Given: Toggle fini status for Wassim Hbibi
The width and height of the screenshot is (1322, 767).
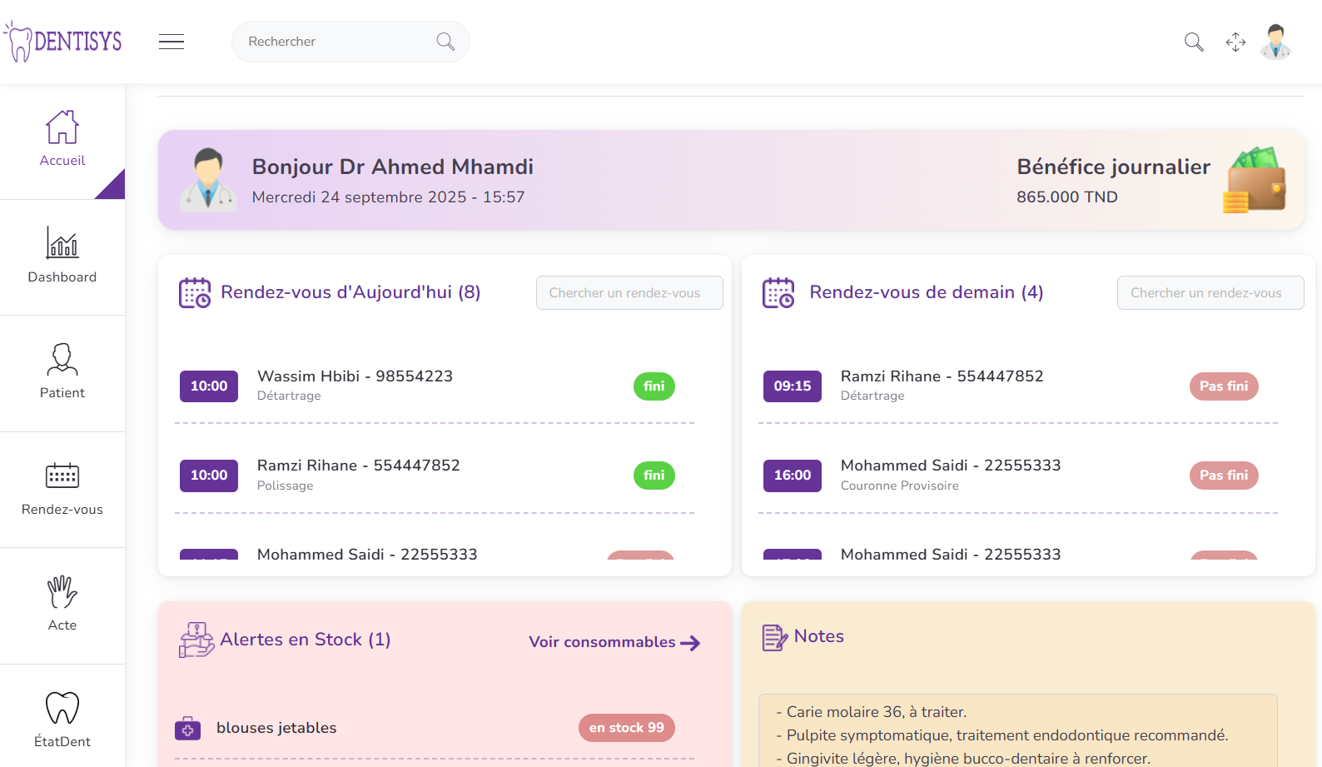Looking at the screenshot, I should [x=654, y=386].
